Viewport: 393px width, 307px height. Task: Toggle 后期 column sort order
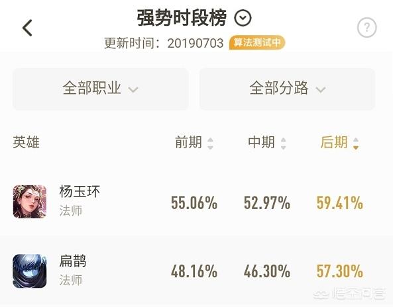(356, 144)
